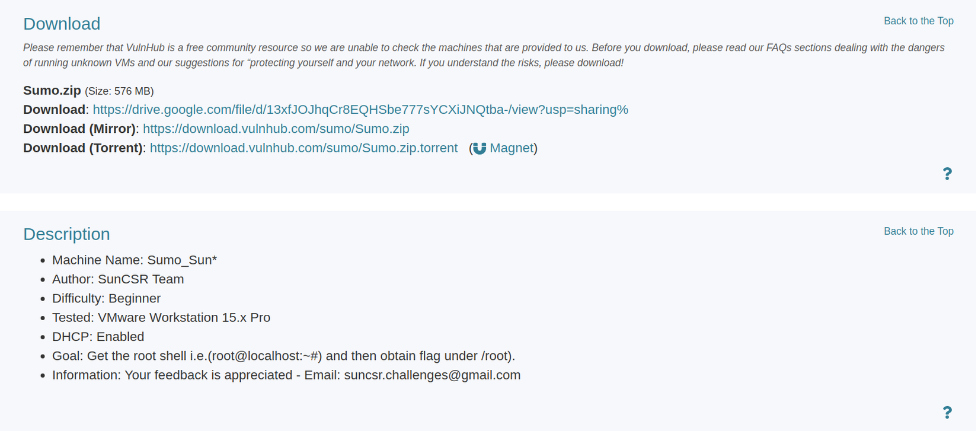Click Back to the Top in Description section
This screenshot has width=978, height=431.
tap(918, 231)
